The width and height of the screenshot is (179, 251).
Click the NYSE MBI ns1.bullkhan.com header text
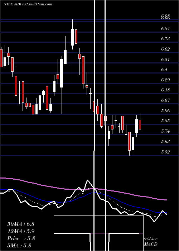pos(28,4)
